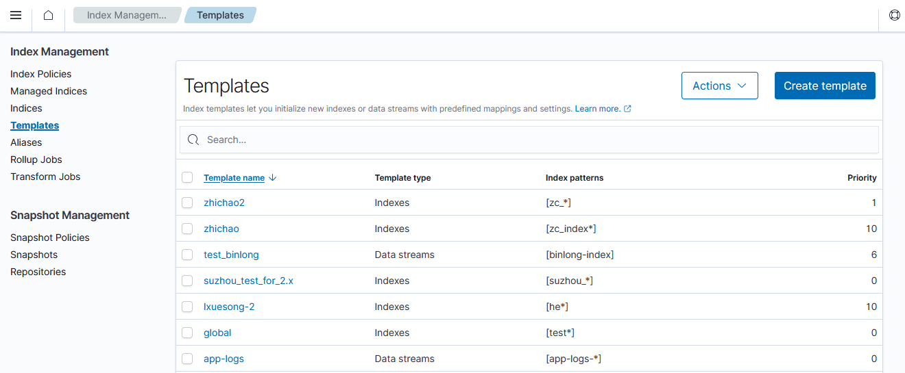Open the Index Management breadcrumb
The image size is (905, 373).
tap(126, 15)
